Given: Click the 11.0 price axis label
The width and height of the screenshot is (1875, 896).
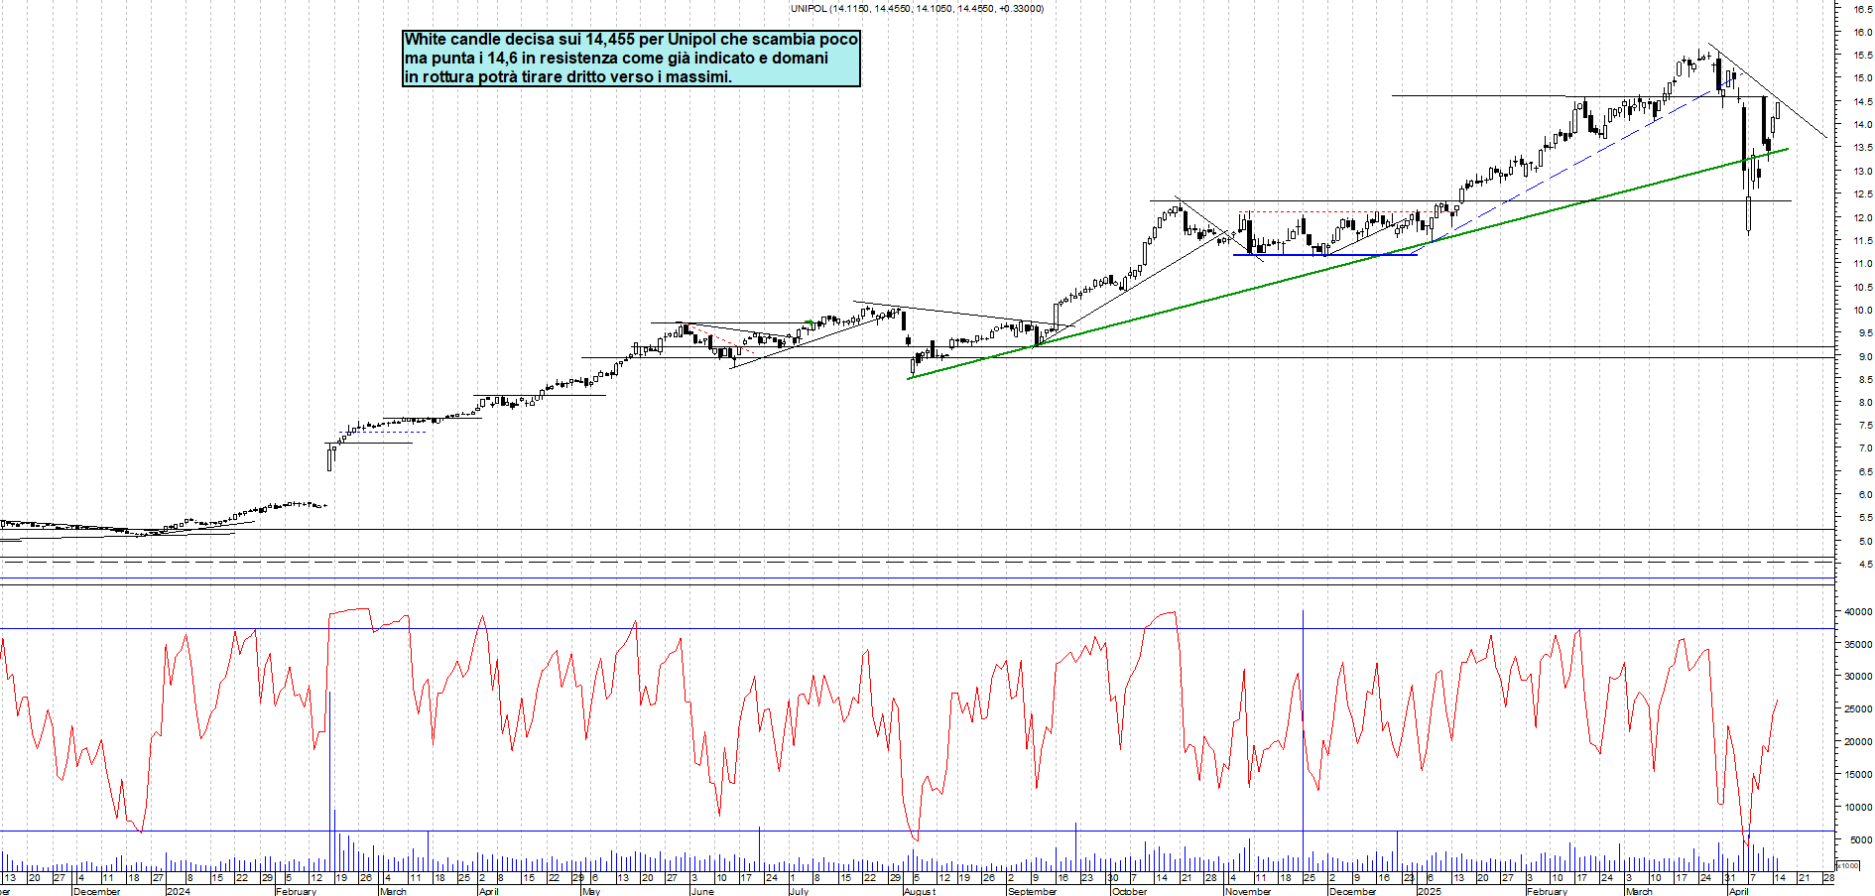Looking at the screenshot, I should tap(1862, 264).
